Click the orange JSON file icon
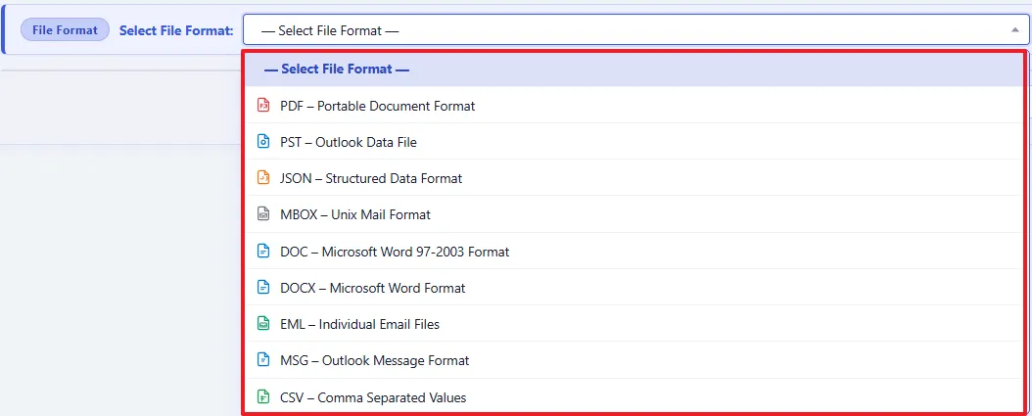The height and width of the screenshot is (416, 1032). click(263, 178)
